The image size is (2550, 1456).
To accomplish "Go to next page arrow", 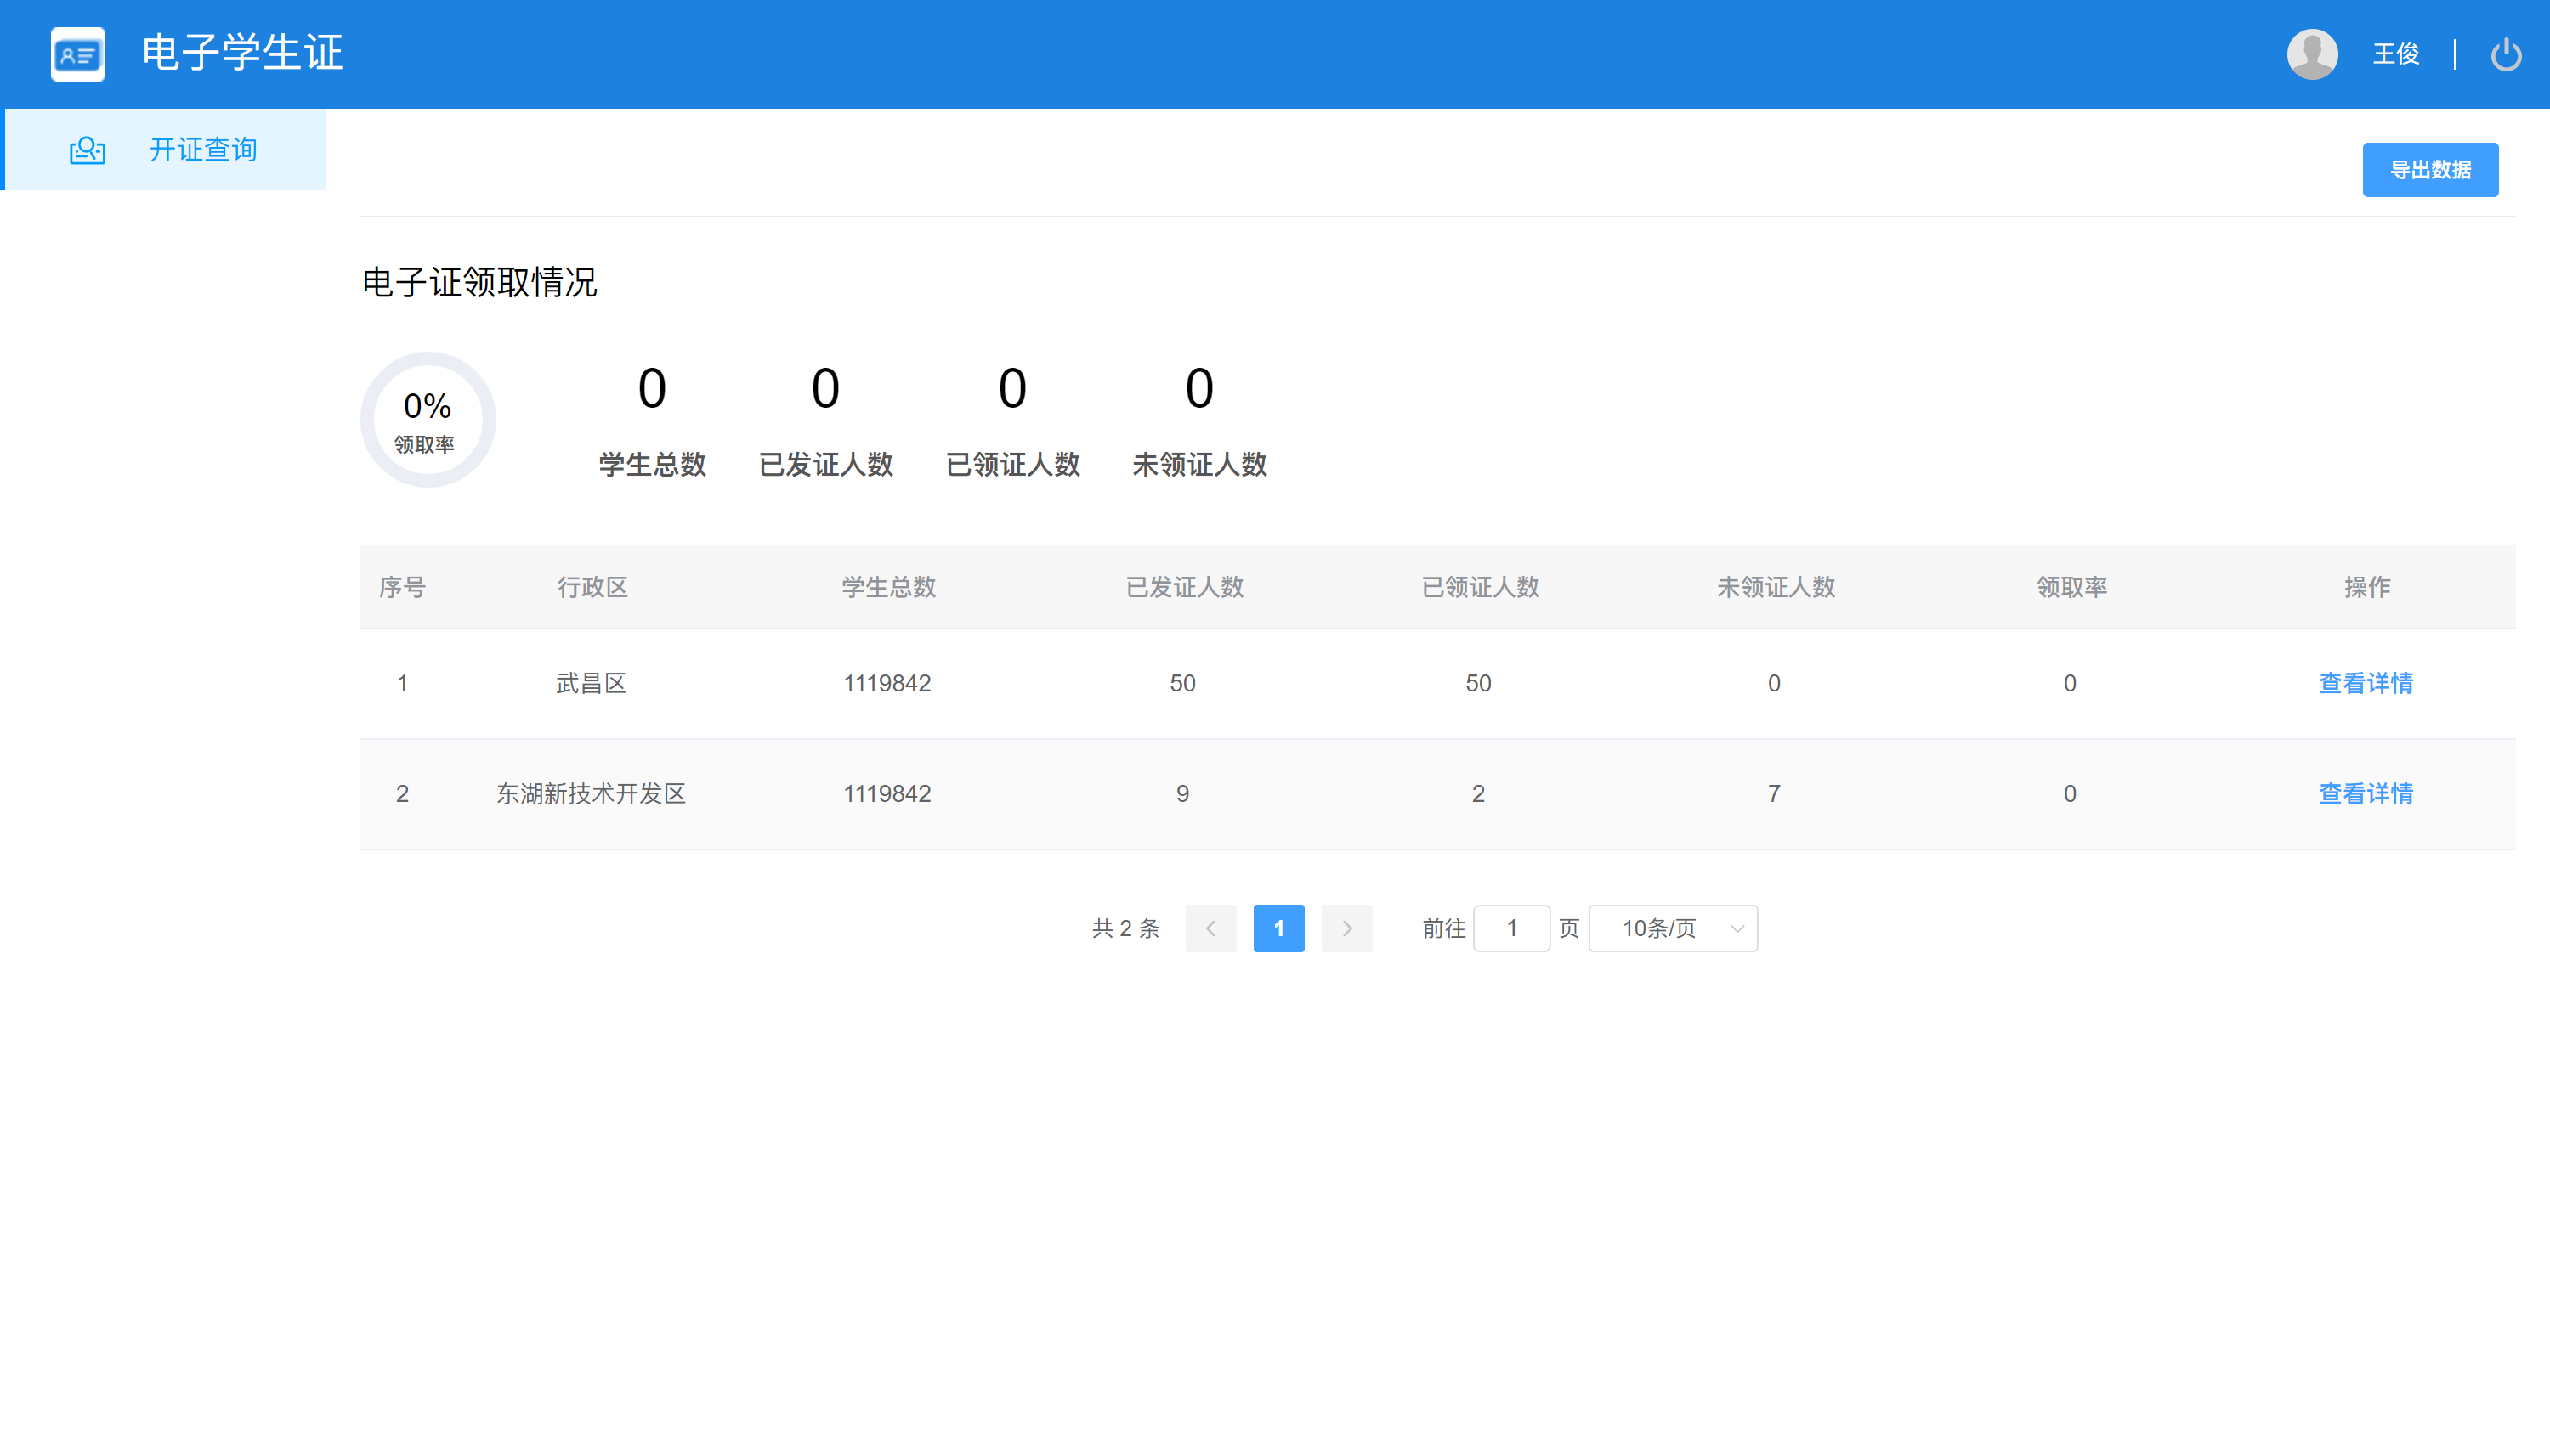I will 1346,928.
